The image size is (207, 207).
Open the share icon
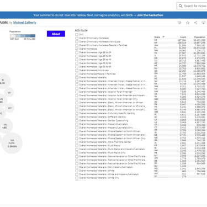click(x=195, y=23)
